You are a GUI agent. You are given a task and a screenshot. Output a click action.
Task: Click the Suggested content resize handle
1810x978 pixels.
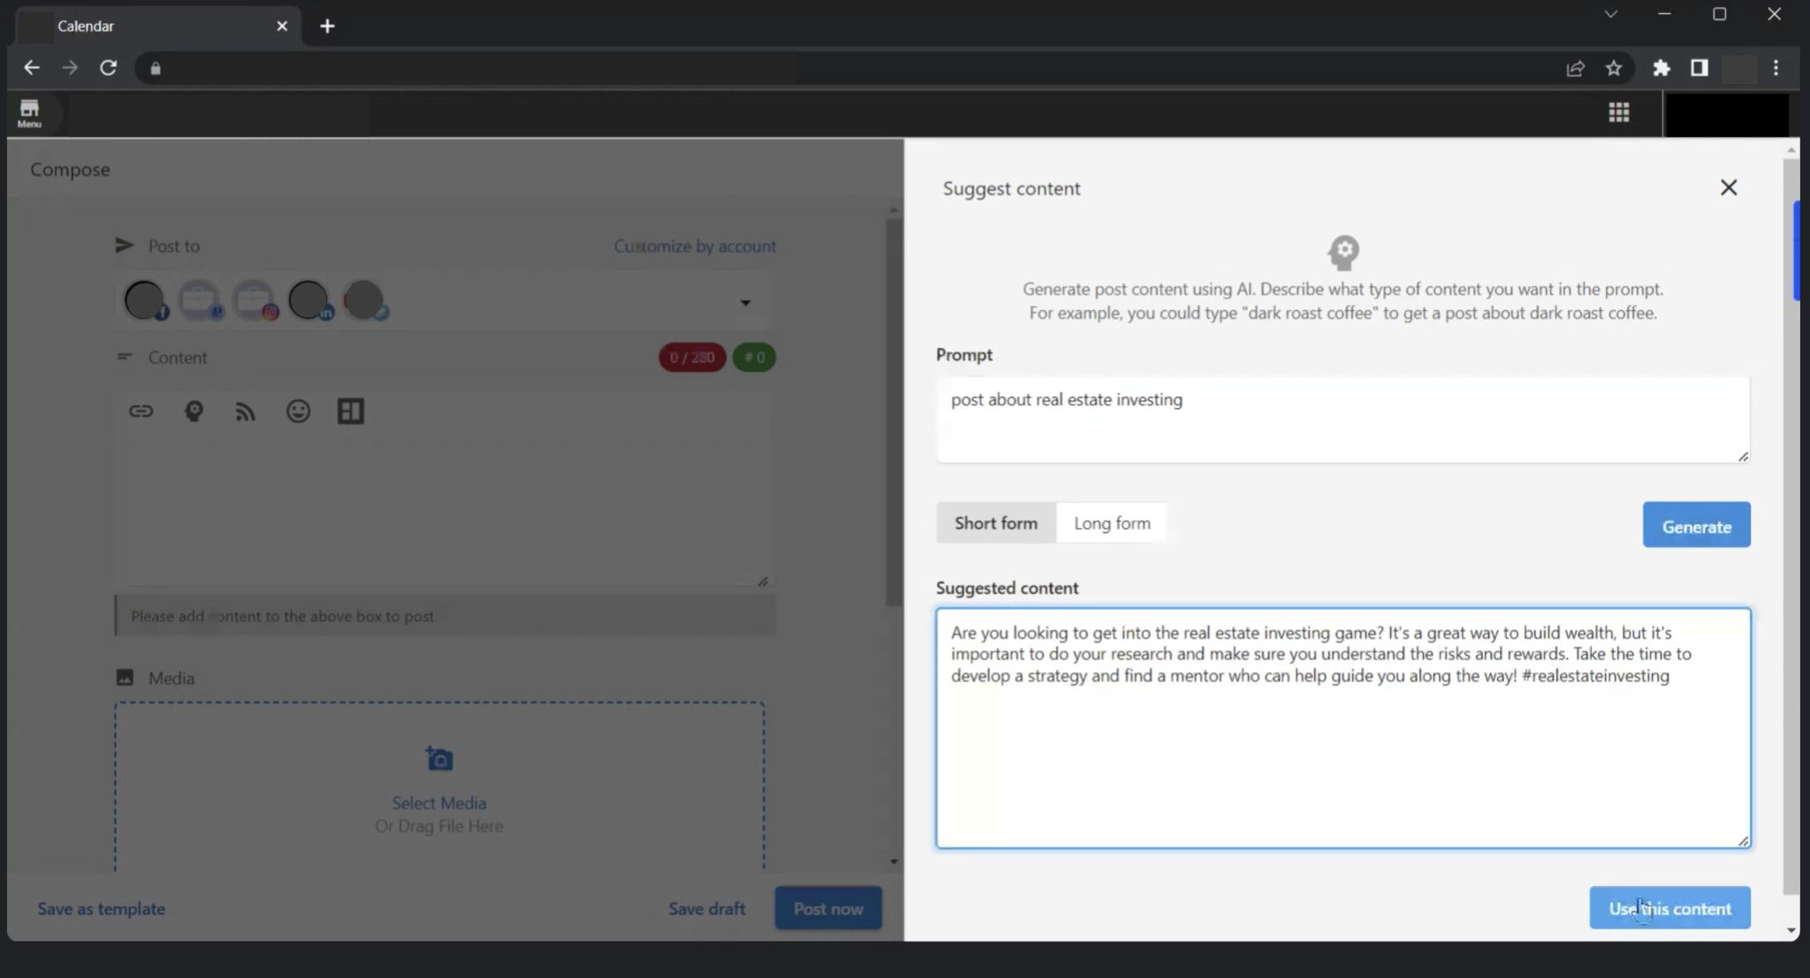(x=1743, y=841)
